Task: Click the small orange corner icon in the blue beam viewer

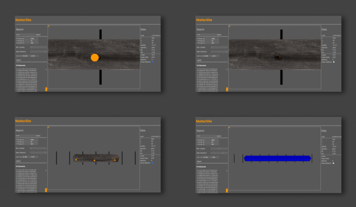Action: pyautogui.click(x=230, y=128)
